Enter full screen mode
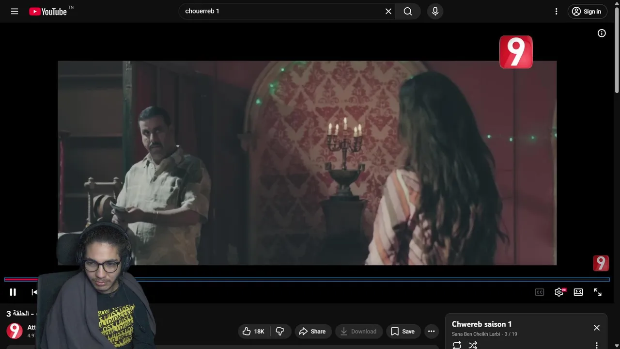This screenshot has height=349, width=620. [x=598, y=292]
